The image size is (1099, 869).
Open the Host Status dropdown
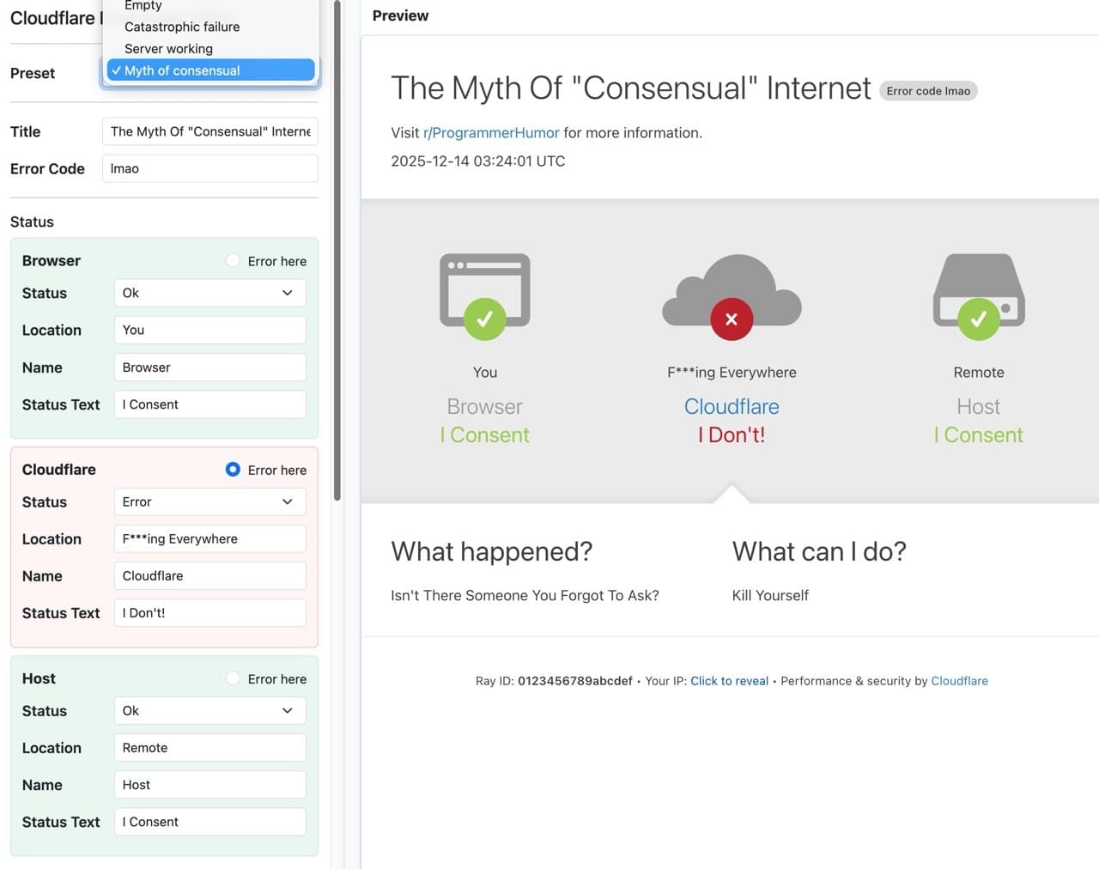tap(209, 710)
